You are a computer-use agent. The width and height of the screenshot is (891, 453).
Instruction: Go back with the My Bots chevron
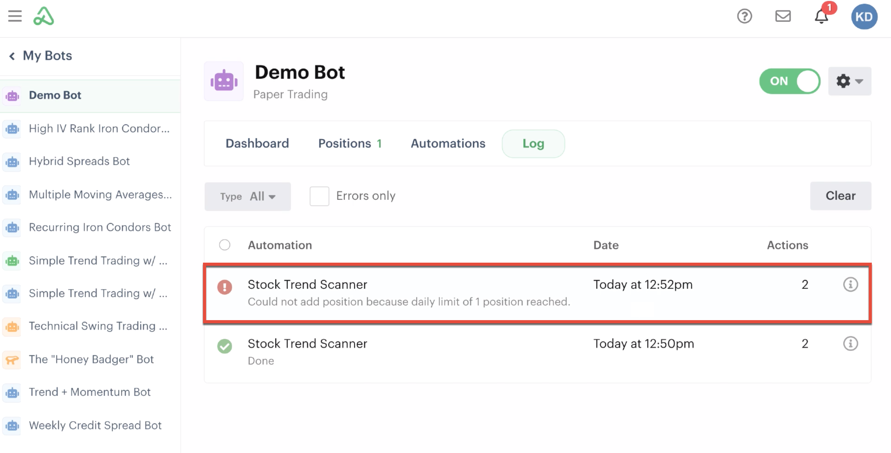pos(12,56)
